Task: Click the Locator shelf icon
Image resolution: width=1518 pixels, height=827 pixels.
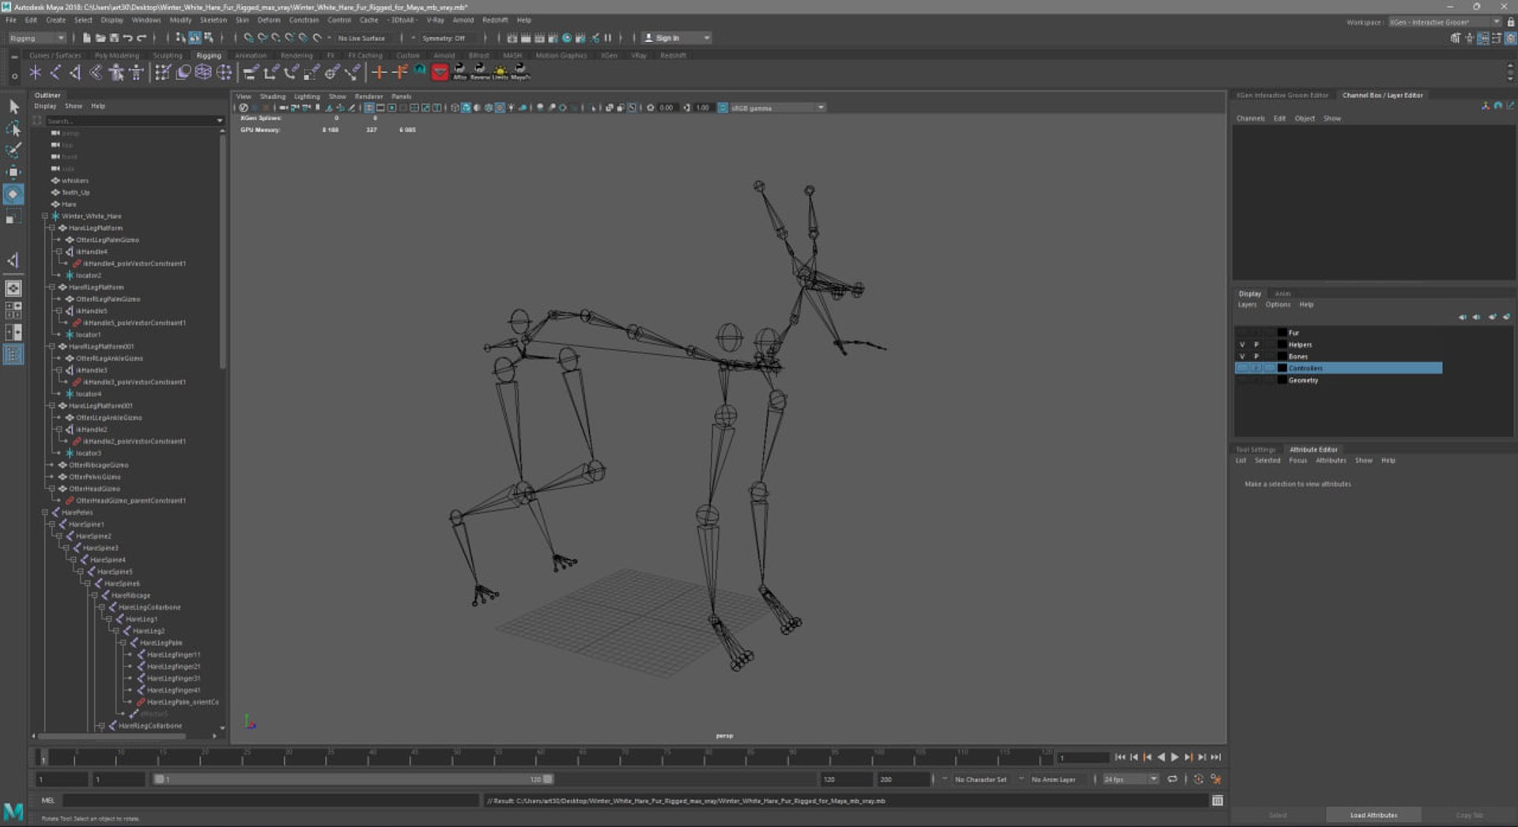Action: pos(36,73)
